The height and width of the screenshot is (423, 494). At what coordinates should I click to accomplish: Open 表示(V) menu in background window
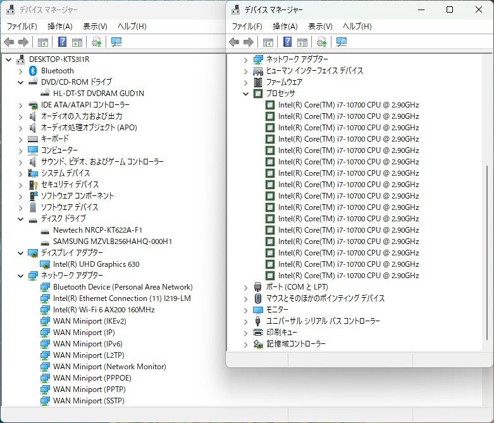95,27
